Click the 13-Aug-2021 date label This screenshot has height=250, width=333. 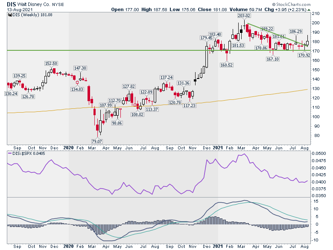(20, 9)
